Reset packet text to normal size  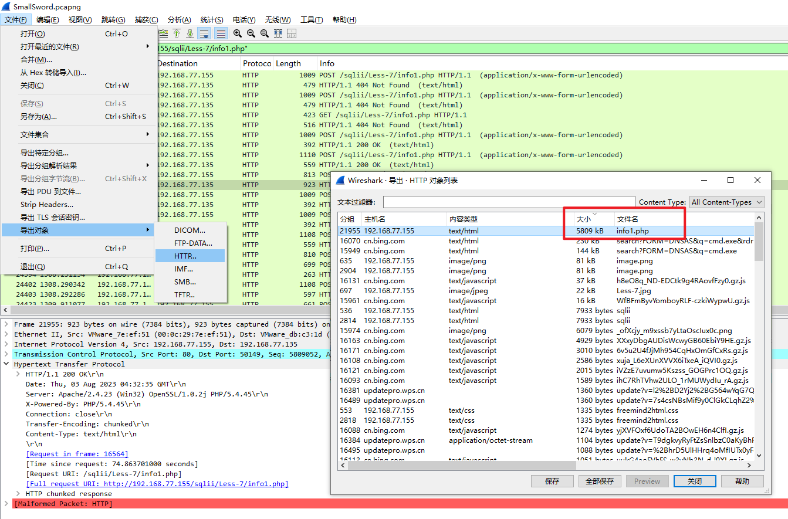pos(265,33)
